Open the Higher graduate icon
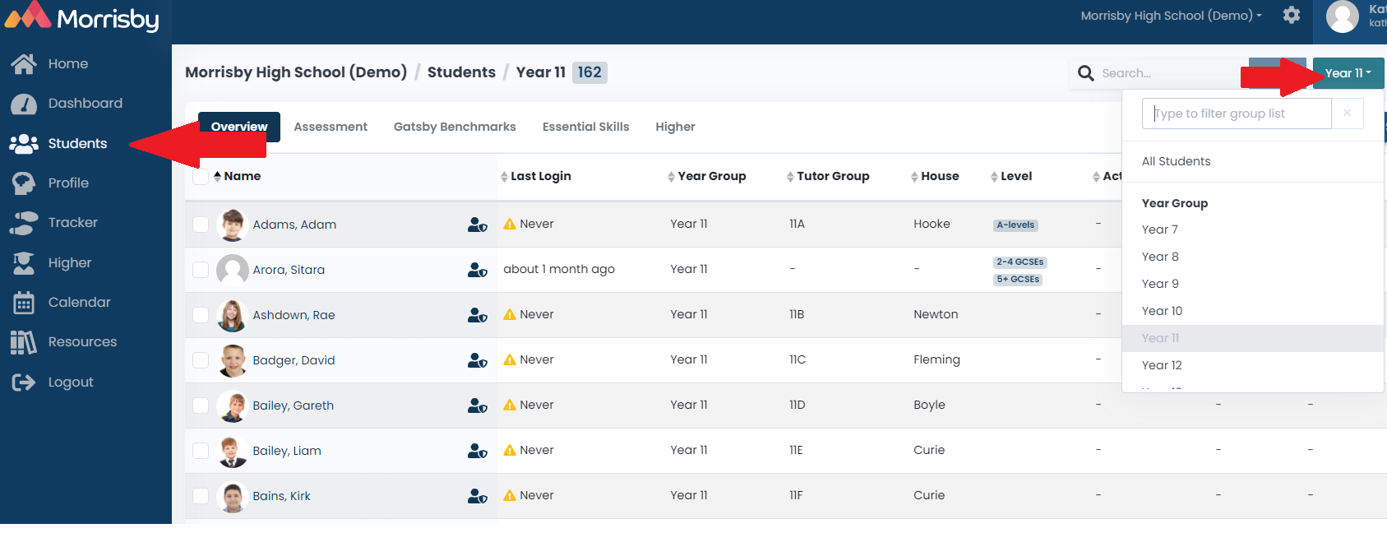Image resolution: width=1387 pixels, height=533 pixels. pyautogui.click(x=24, y=263)
